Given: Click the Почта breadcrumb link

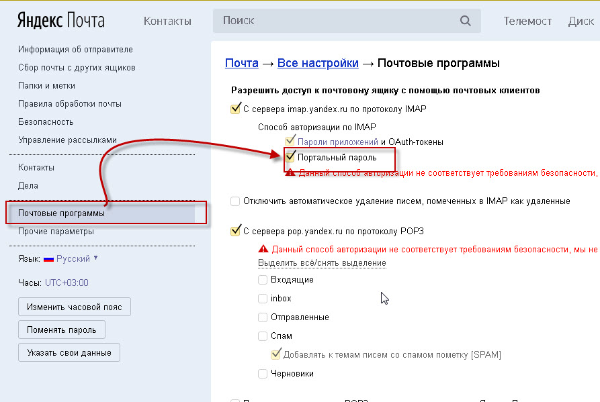Looking at the screenshot, I should tap(241, 63).
